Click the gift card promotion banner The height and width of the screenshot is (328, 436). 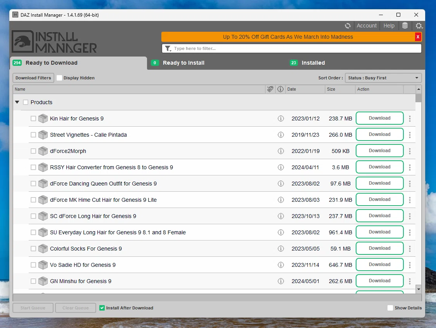point(288,37)
